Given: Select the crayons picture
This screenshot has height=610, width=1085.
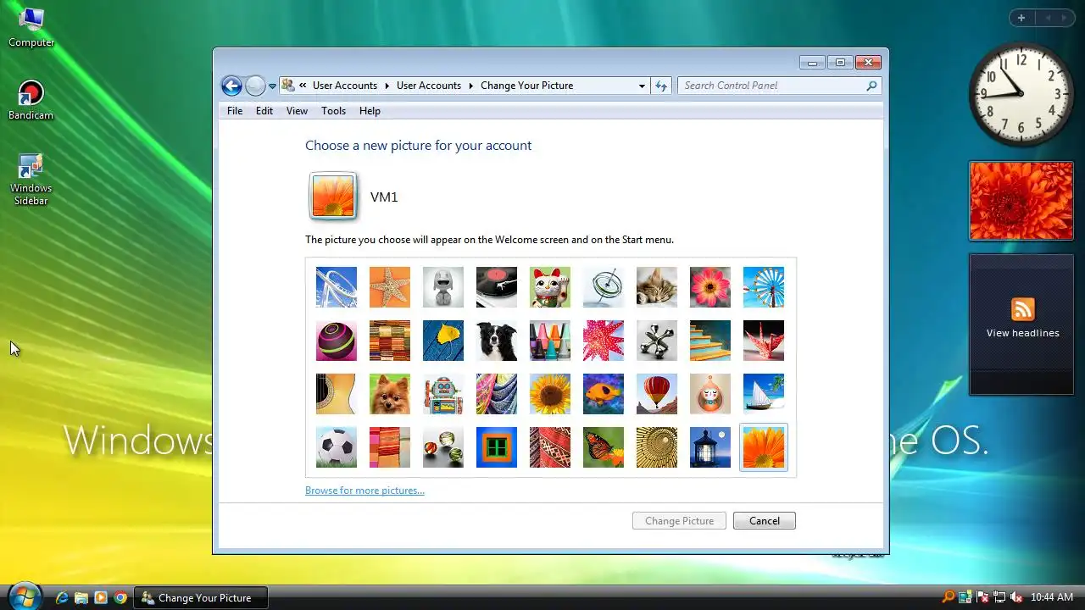Looking at the screenshot, I should (550, 341).
